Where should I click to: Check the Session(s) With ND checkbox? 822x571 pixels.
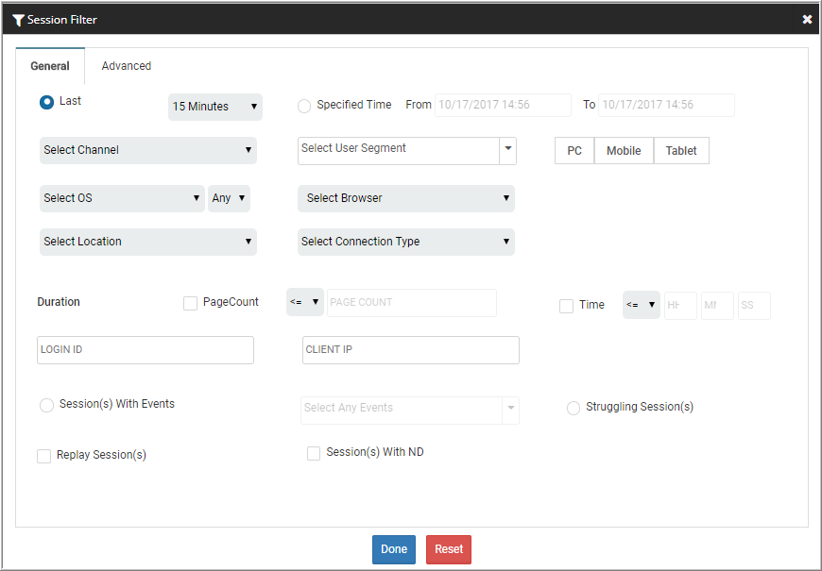coord(314,454)
